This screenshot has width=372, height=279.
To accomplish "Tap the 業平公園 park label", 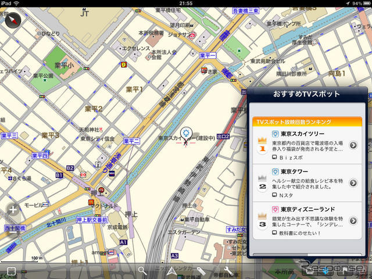I will (x=43, y=76).
